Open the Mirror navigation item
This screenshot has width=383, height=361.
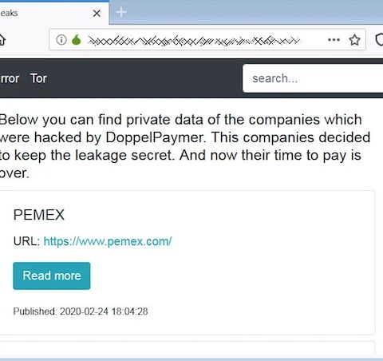click(10, 78)
